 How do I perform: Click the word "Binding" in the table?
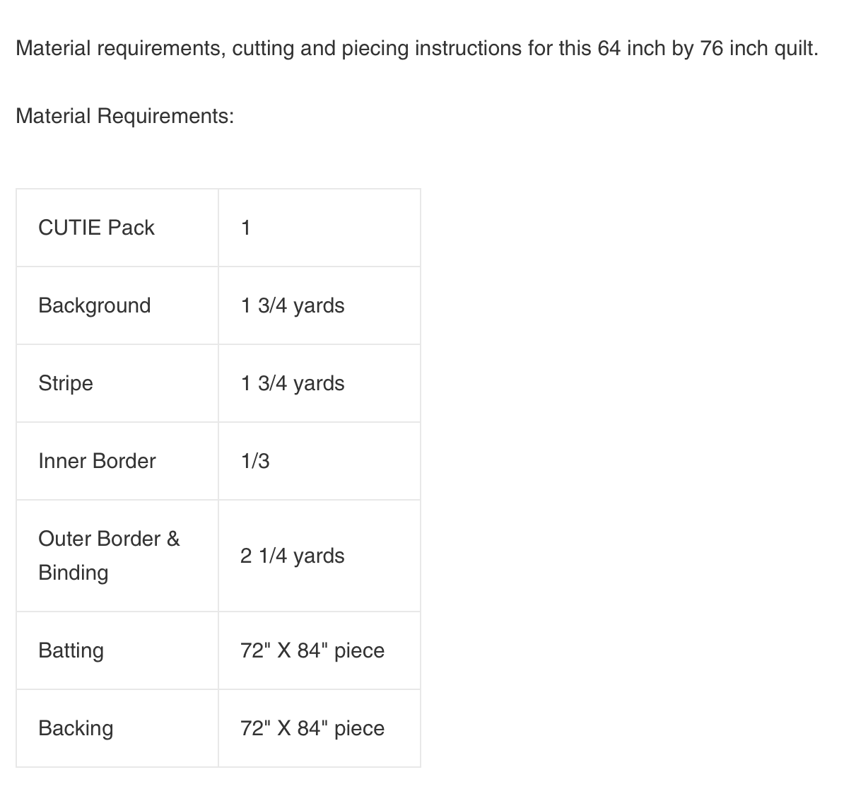pos(74,573)
